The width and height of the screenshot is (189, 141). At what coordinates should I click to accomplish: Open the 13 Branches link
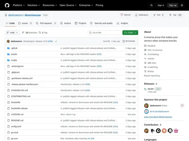tap(30, 33)
